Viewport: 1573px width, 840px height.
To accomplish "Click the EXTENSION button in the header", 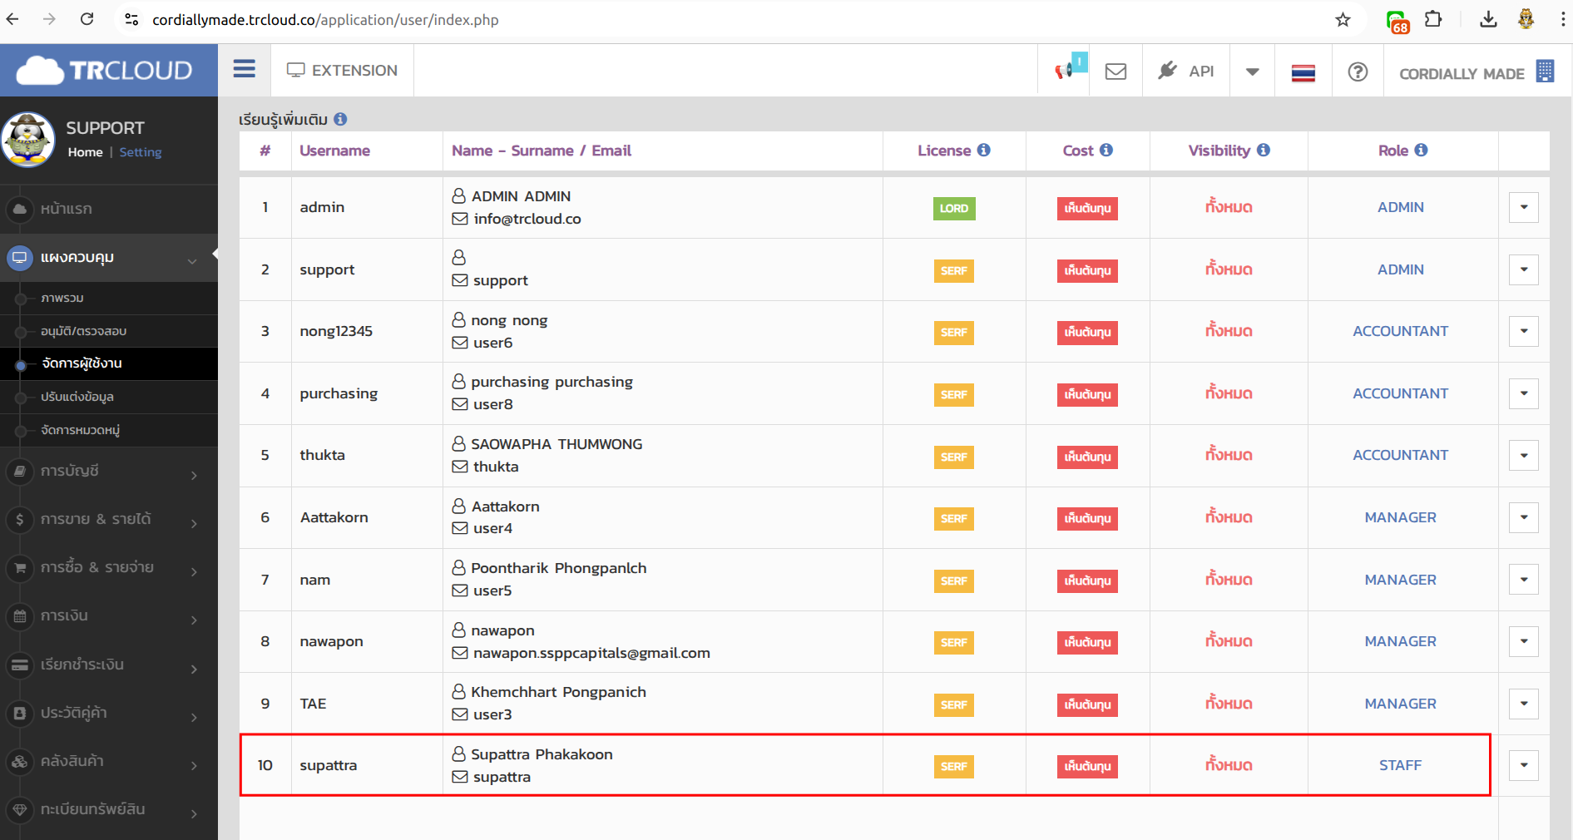I will [342, 71].
